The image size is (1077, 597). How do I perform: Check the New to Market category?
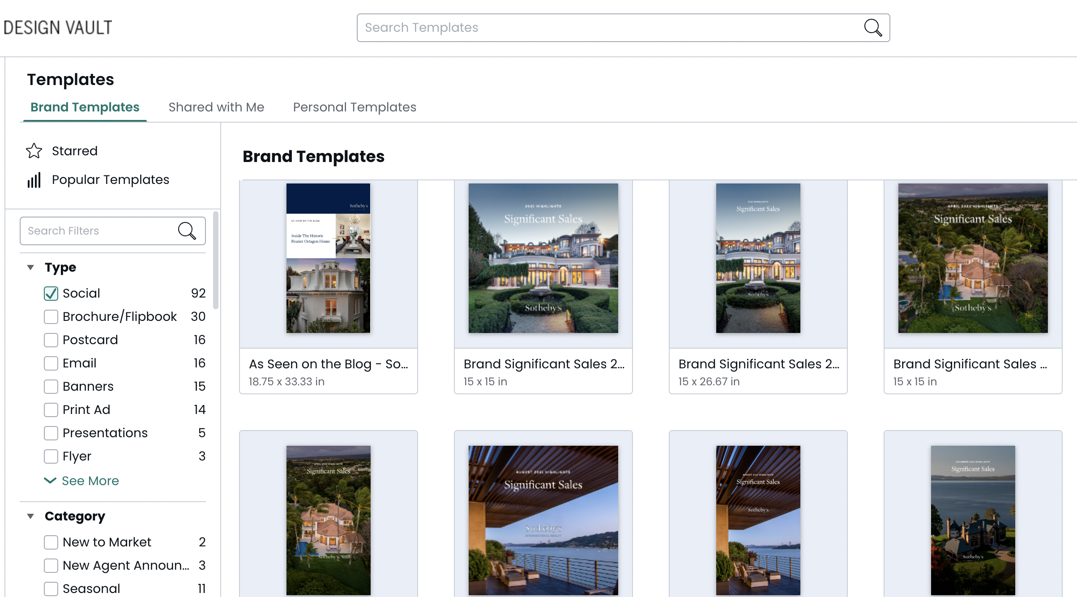pos(51,542)
